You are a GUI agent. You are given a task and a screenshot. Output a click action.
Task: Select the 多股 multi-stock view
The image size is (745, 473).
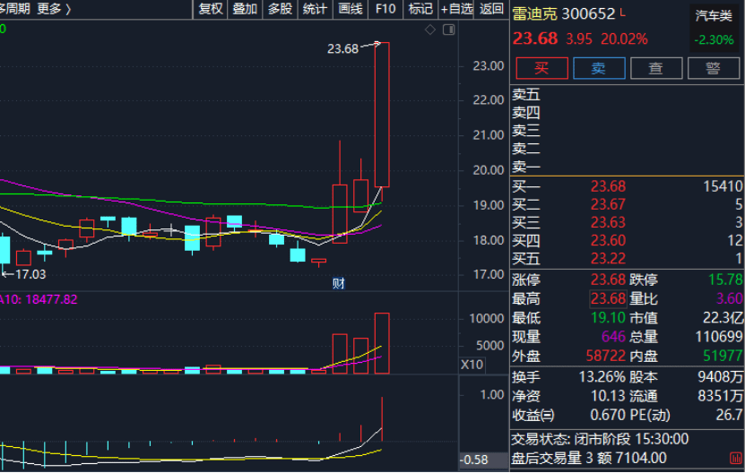[280, 9]
